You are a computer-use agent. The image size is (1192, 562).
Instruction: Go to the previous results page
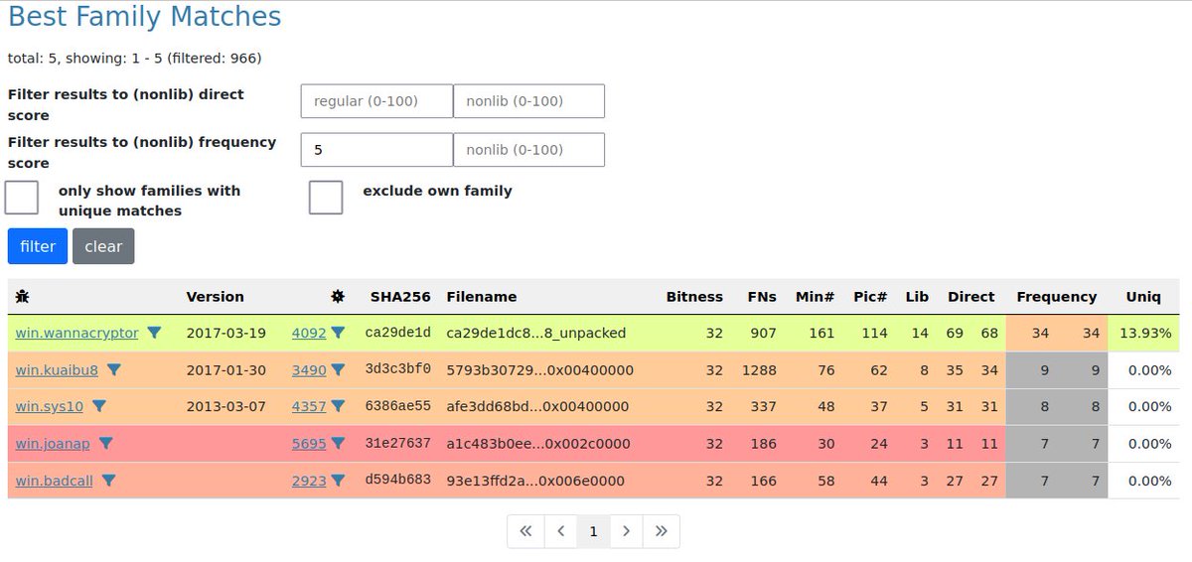click(560, 531)
